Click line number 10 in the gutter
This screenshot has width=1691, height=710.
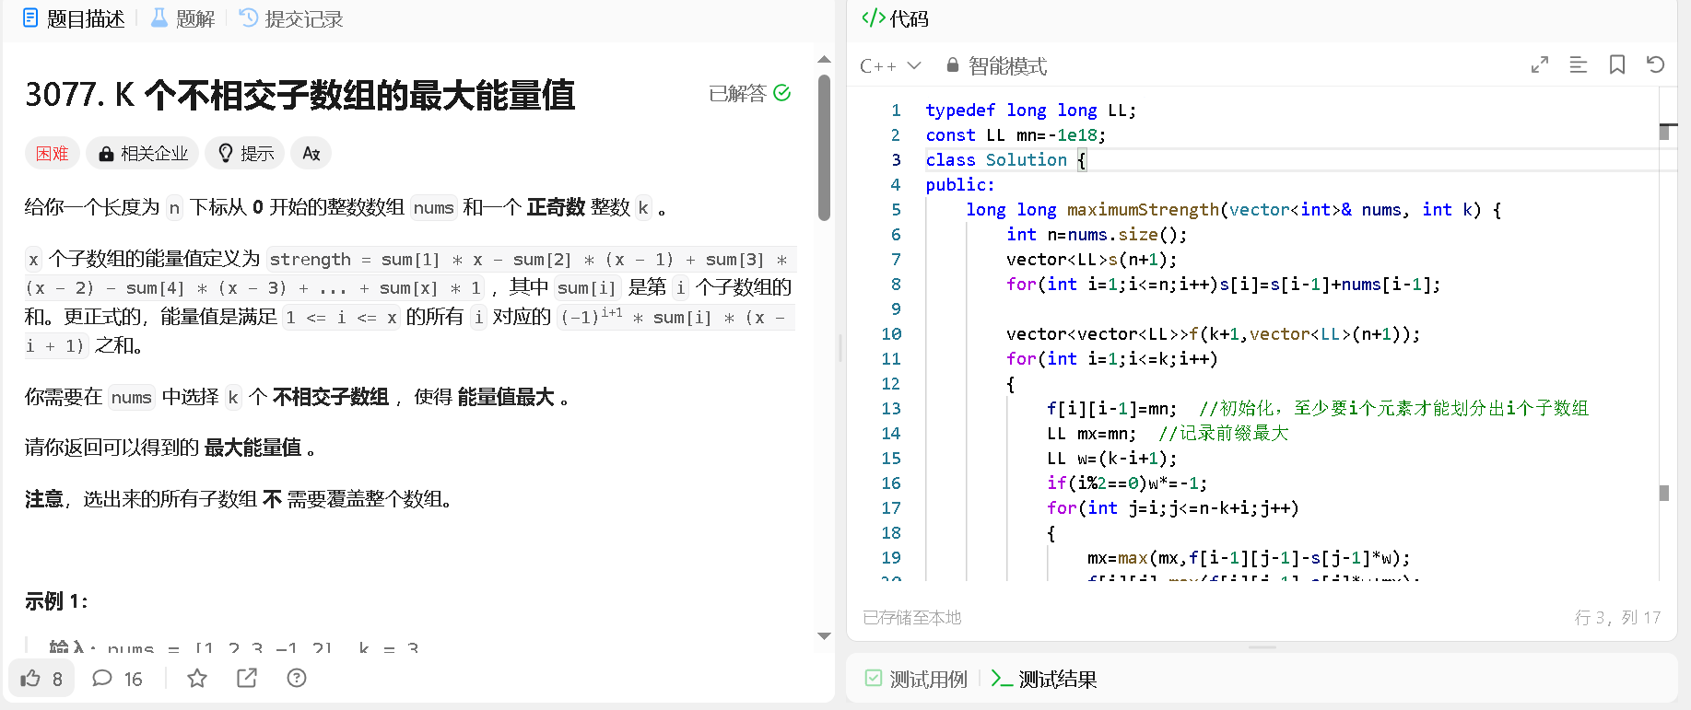(891, 333)
